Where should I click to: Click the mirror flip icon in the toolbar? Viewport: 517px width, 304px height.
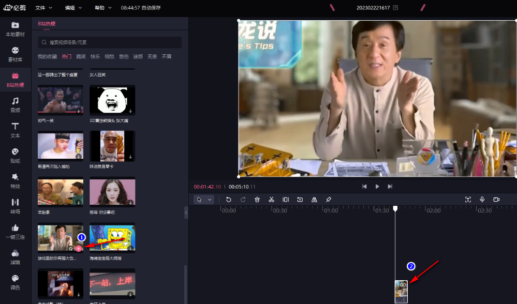point(314,199)
